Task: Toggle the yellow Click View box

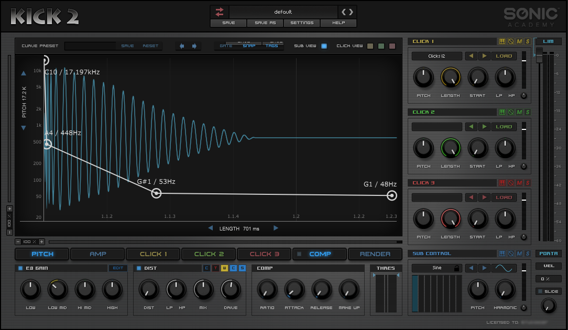Action: 370,46
